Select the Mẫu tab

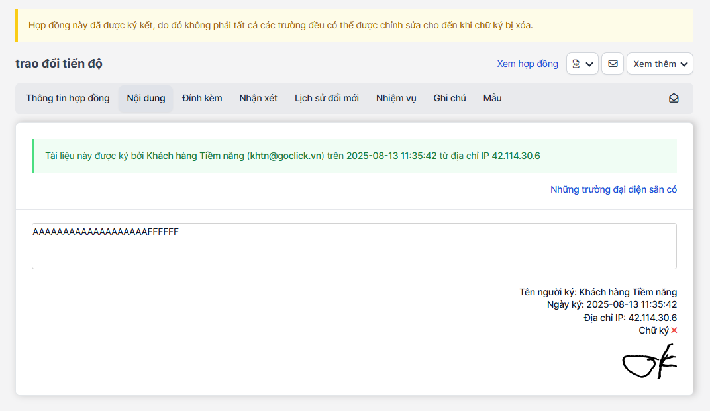pyautogui.click(x=492, y=98)
